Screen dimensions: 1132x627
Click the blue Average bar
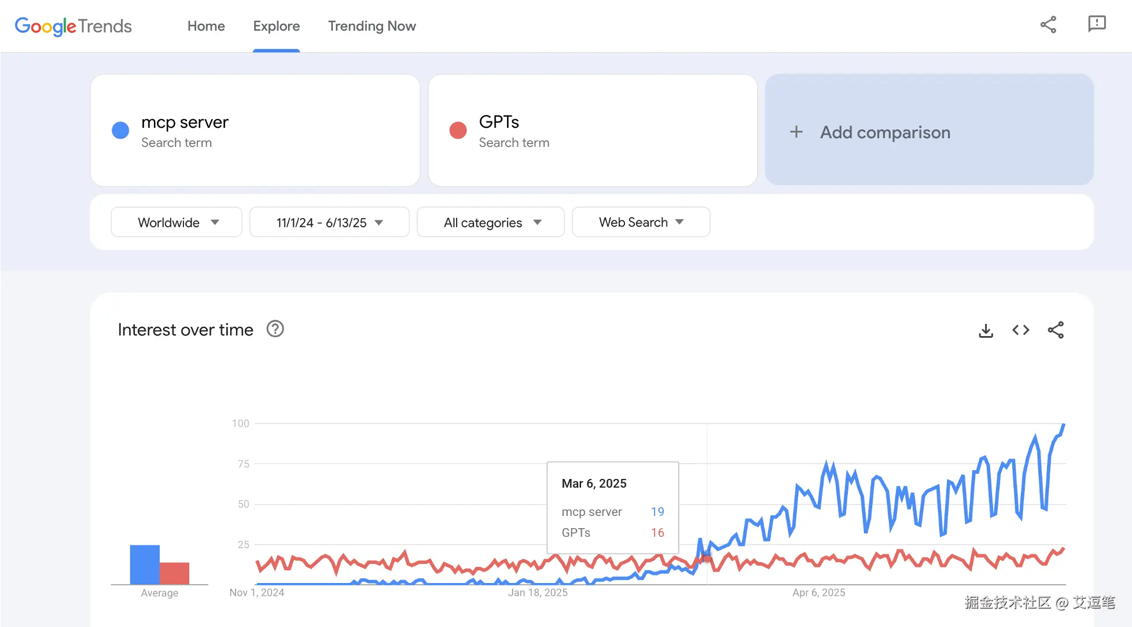point(145,564)
